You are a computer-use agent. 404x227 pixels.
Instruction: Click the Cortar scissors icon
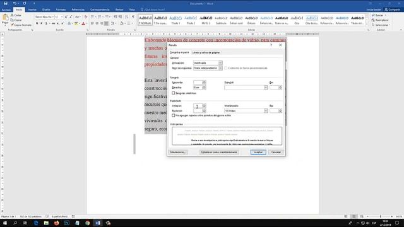click(12, 15)
